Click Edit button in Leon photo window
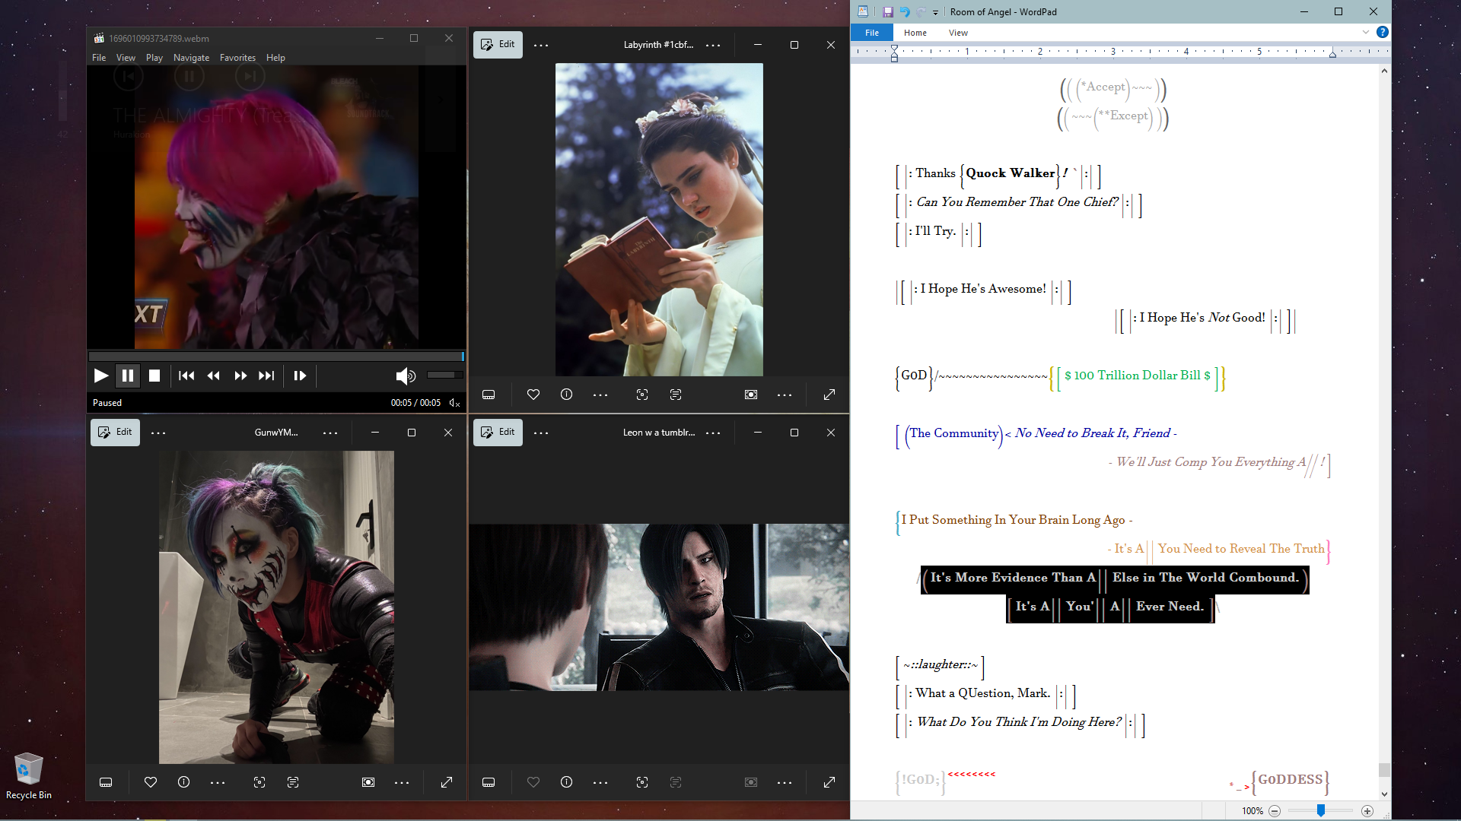 [x=498, y=433]
